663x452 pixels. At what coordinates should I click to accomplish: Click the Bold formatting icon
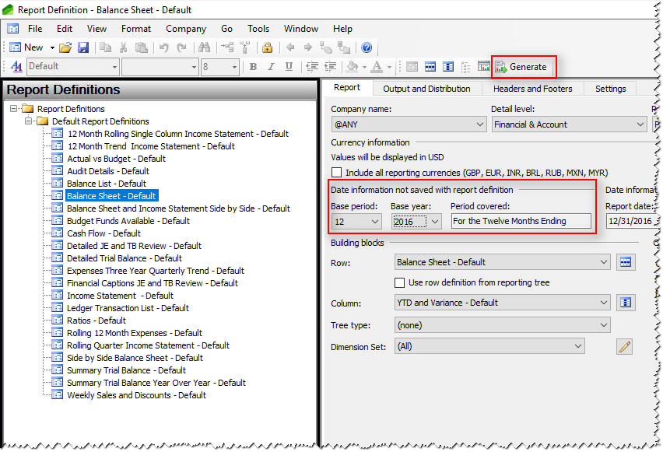[253, 67]
